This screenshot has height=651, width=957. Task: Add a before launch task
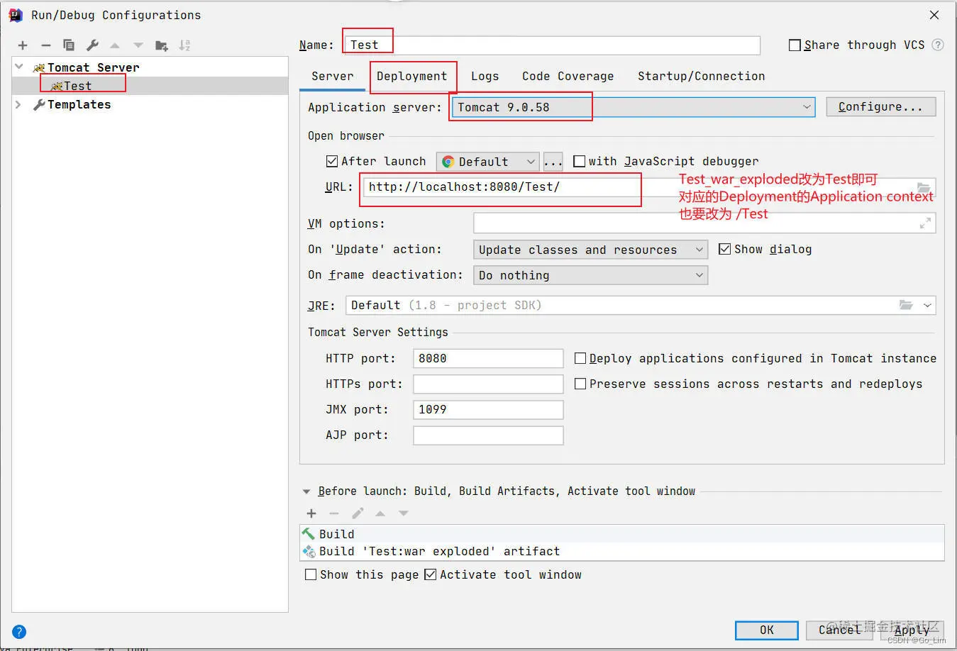coord(311,513)
